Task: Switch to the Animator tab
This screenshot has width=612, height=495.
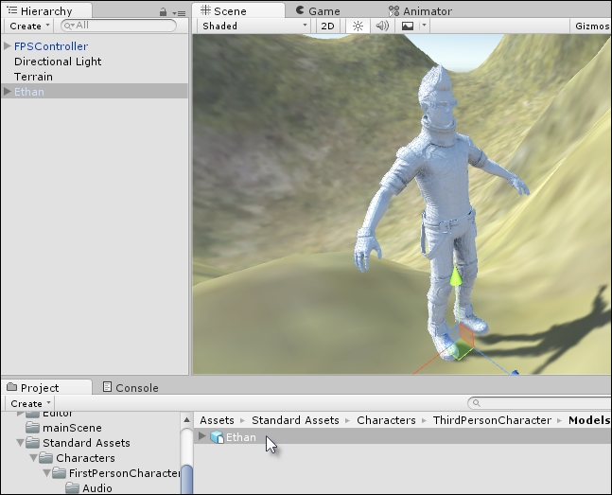Action: [x=420, y=11]
